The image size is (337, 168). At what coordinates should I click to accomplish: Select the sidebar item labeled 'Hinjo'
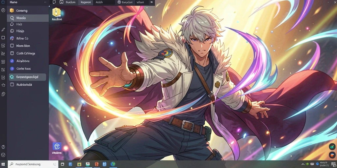(28, 31)
